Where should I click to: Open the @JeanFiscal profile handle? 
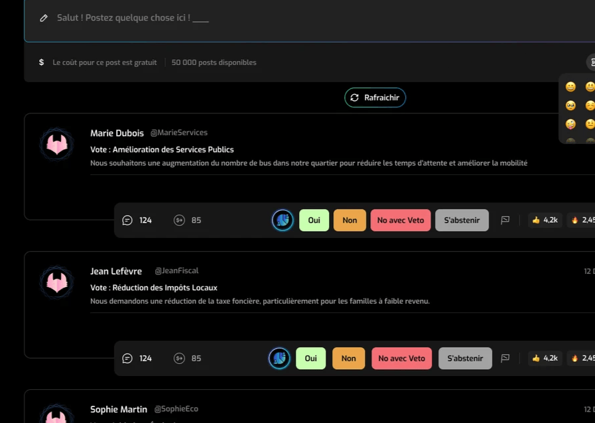(x=176, y=271)
